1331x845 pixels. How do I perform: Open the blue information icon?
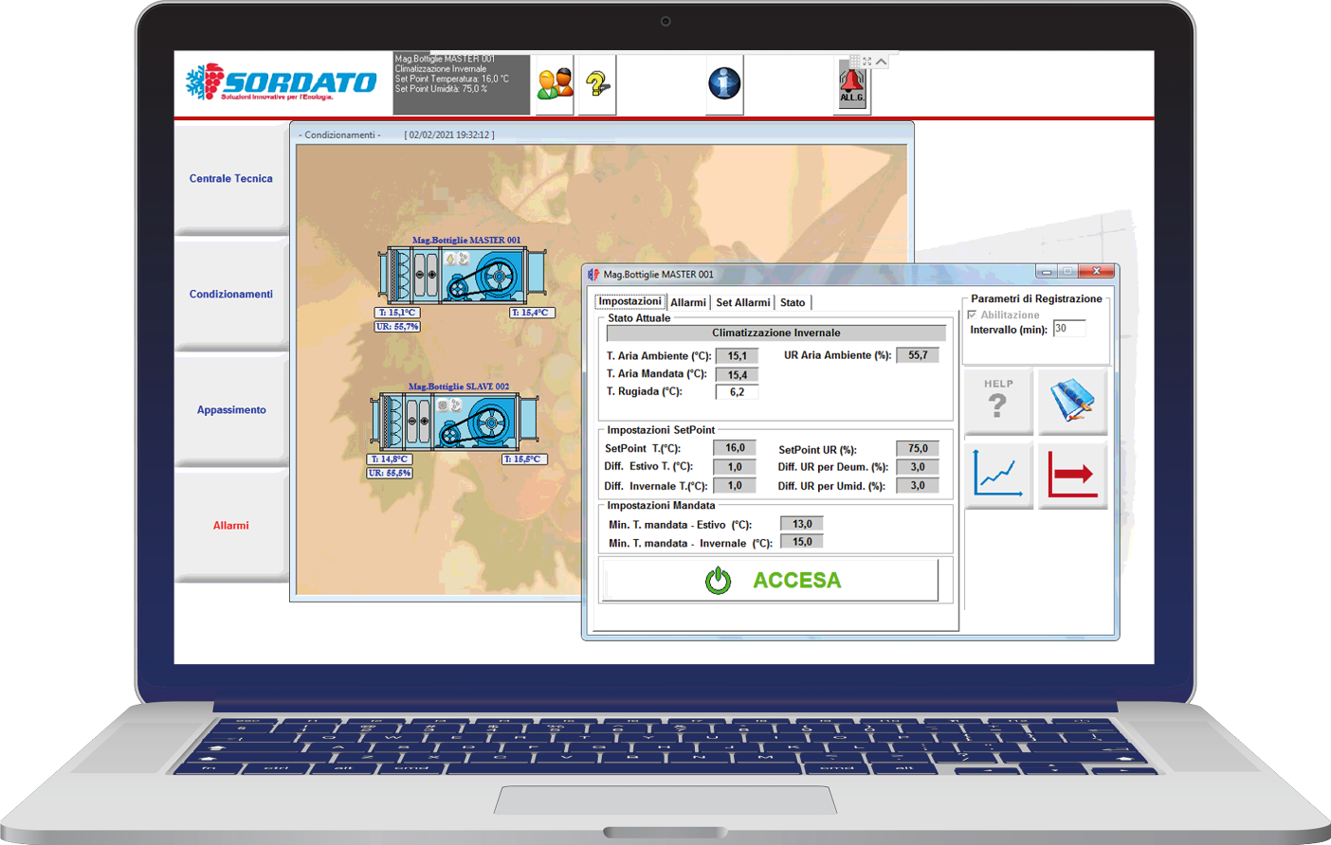click(x=724, y=84)
